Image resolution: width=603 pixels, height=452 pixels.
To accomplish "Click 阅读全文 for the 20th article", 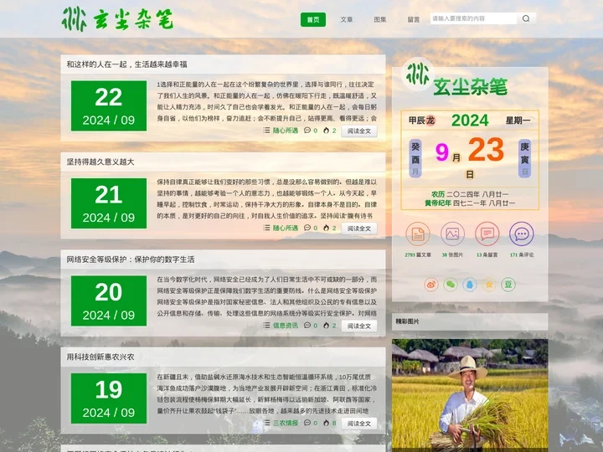I will 359,326.
